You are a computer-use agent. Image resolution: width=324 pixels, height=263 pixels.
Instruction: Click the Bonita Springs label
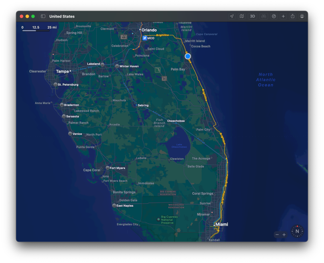(x=124, y=192)
